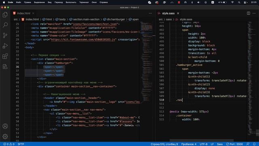The width and height of the screenshot is (259, 146).
Task: Click the SFTP status bar item
Action: coord(21,144)
